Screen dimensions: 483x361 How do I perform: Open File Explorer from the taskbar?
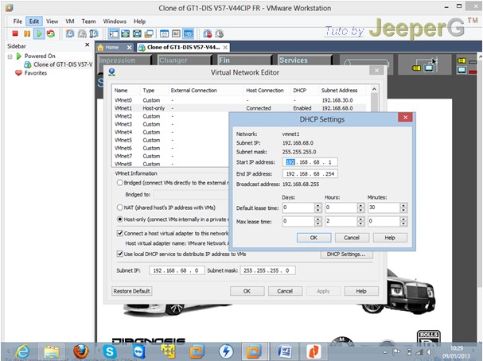pyautogui.click(x=52, y=351)
